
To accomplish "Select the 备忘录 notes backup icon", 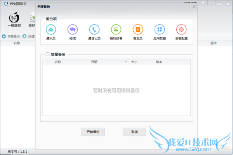I will pos(138,29).
